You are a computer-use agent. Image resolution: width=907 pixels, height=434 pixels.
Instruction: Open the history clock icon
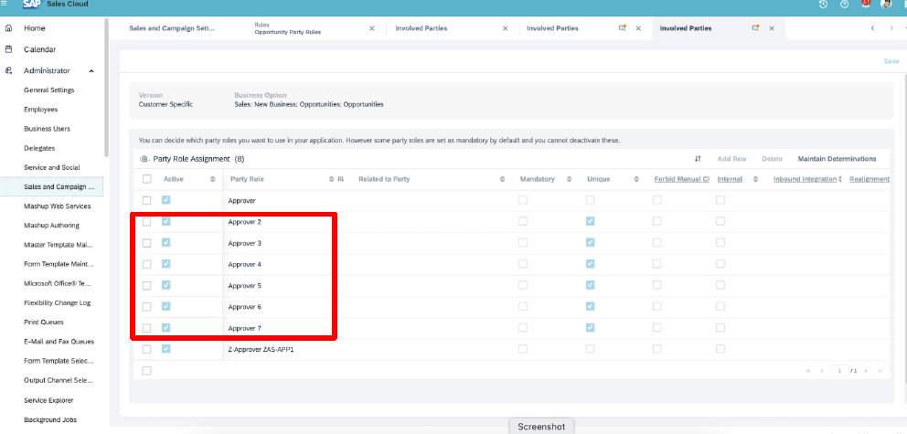pos(824,4)
